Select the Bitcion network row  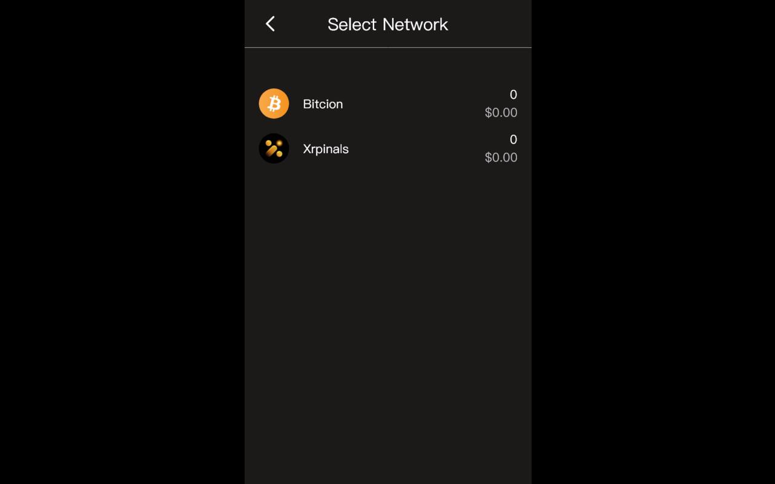click(x=387, y=103)
